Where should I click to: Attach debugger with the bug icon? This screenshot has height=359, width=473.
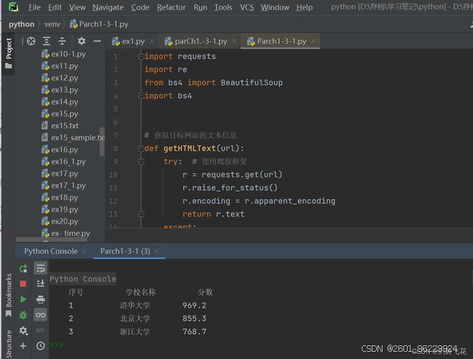coord(23,315)
